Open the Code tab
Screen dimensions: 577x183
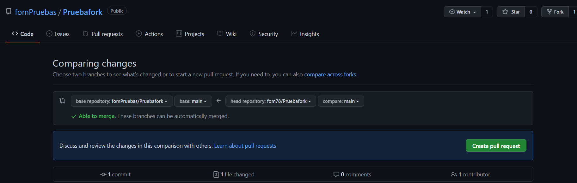(22, 34)
